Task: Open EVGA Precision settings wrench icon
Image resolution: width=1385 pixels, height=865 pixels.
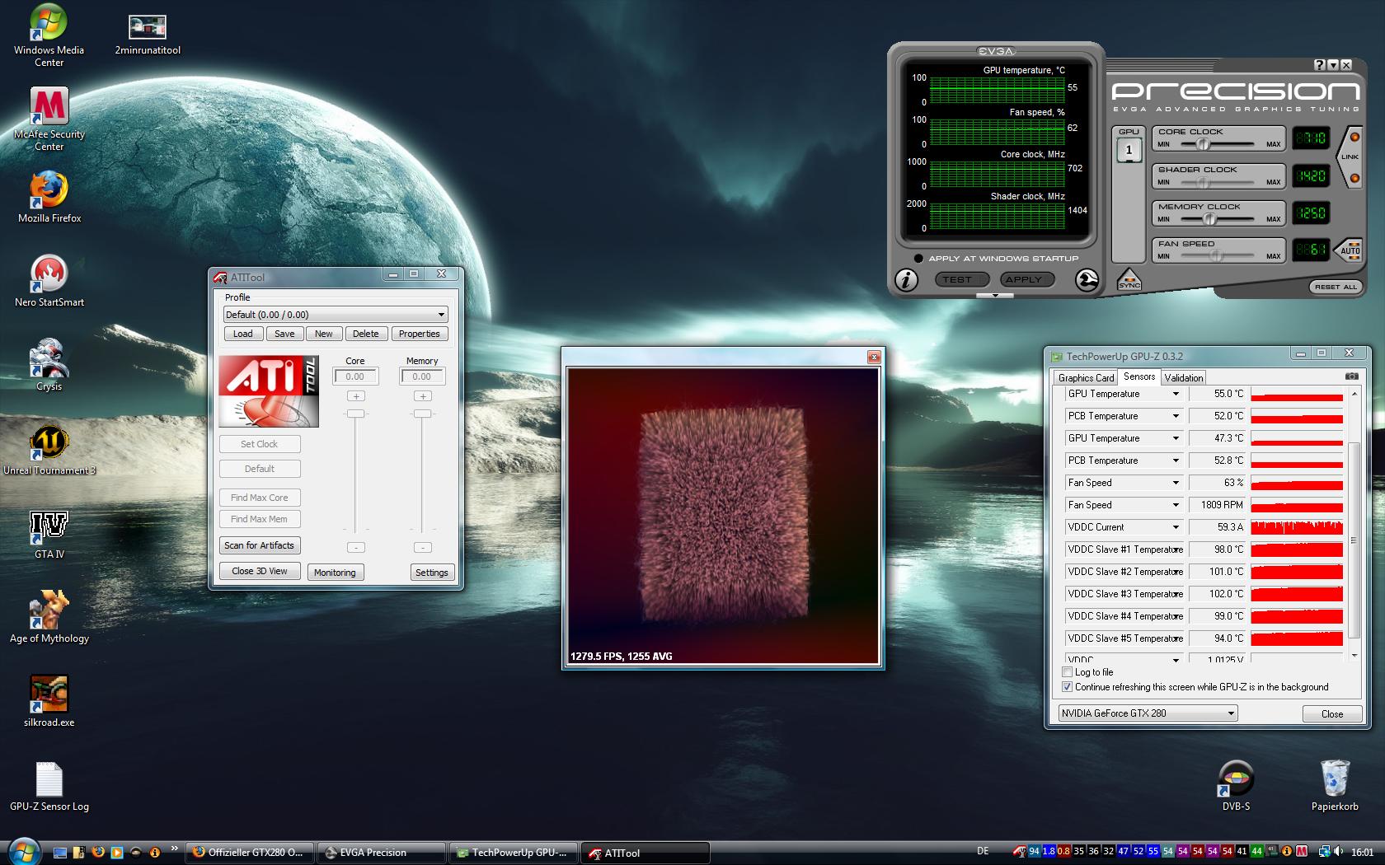Action: tap(1087, 280)
